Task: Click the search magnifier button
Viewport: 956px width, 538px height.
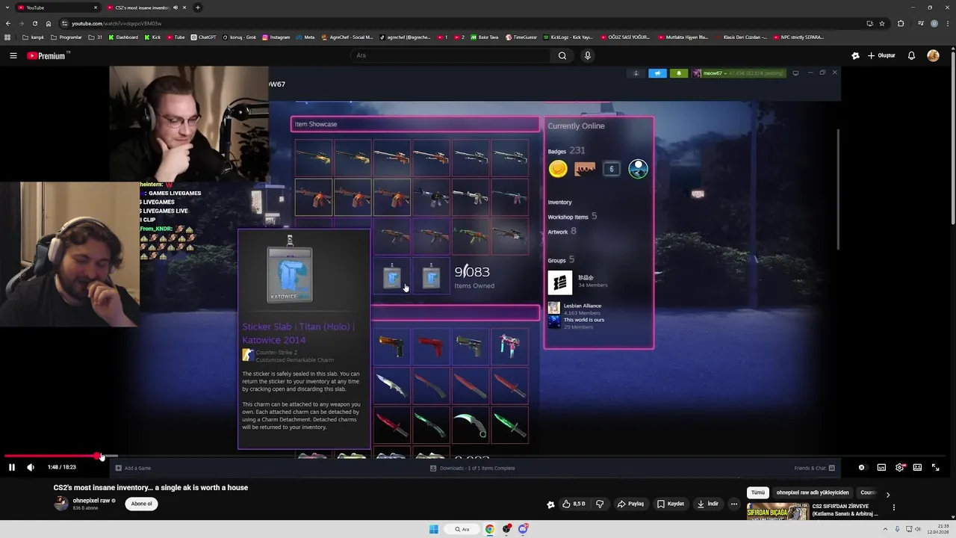Action: point(562,55)
